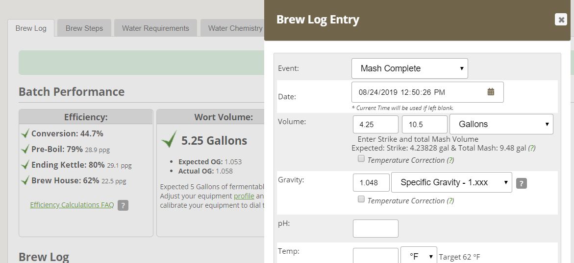Open the Volume Temperature Correction help link
Image resolution: width=574 pixels, height=263 pixels.
pyautogui.click(x=450, y=160)
